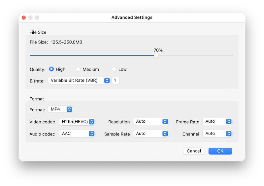This screenshot has width=264, height=186.
Task: Click the bitrate help question mark button
Action: coord(115,80)
